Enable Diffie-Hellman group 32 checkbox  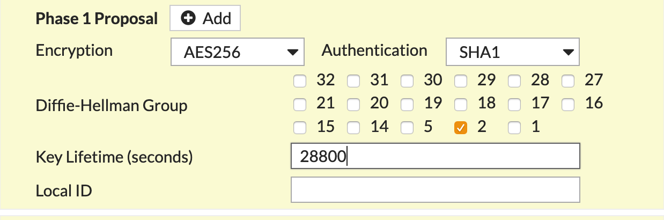pyautogui.click(x=300, y=82)
